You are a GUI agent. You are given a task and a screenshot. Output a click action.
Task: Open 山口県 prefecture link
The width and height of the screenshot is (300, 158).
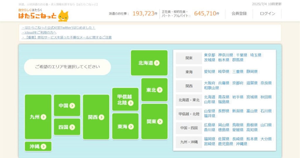pos(266,125)
